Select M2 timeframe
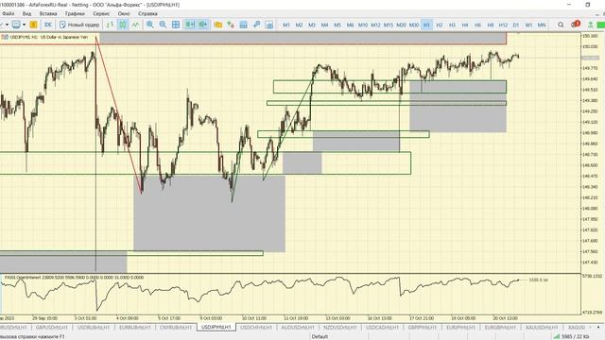The height and width of the screenshot is (340, 605). pyautogui.click(x=299, y=25)
